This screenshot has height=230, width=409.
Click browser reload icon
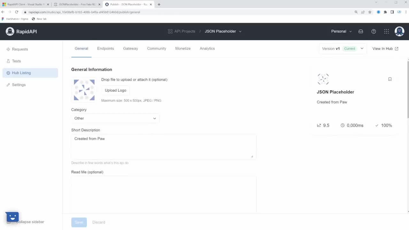coord(17,12)
